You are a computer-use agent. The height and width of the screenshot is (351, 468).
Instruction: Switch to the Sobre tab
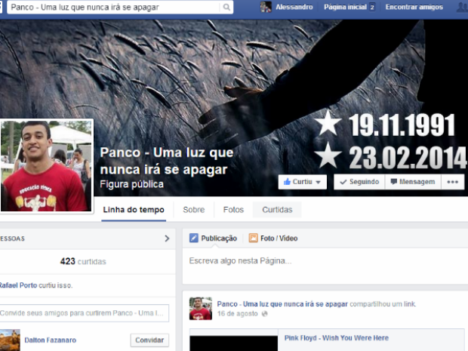coord(193,210)
